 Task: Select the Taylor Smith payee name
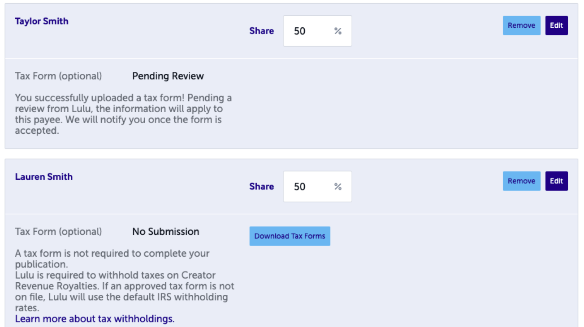(42, 21)
